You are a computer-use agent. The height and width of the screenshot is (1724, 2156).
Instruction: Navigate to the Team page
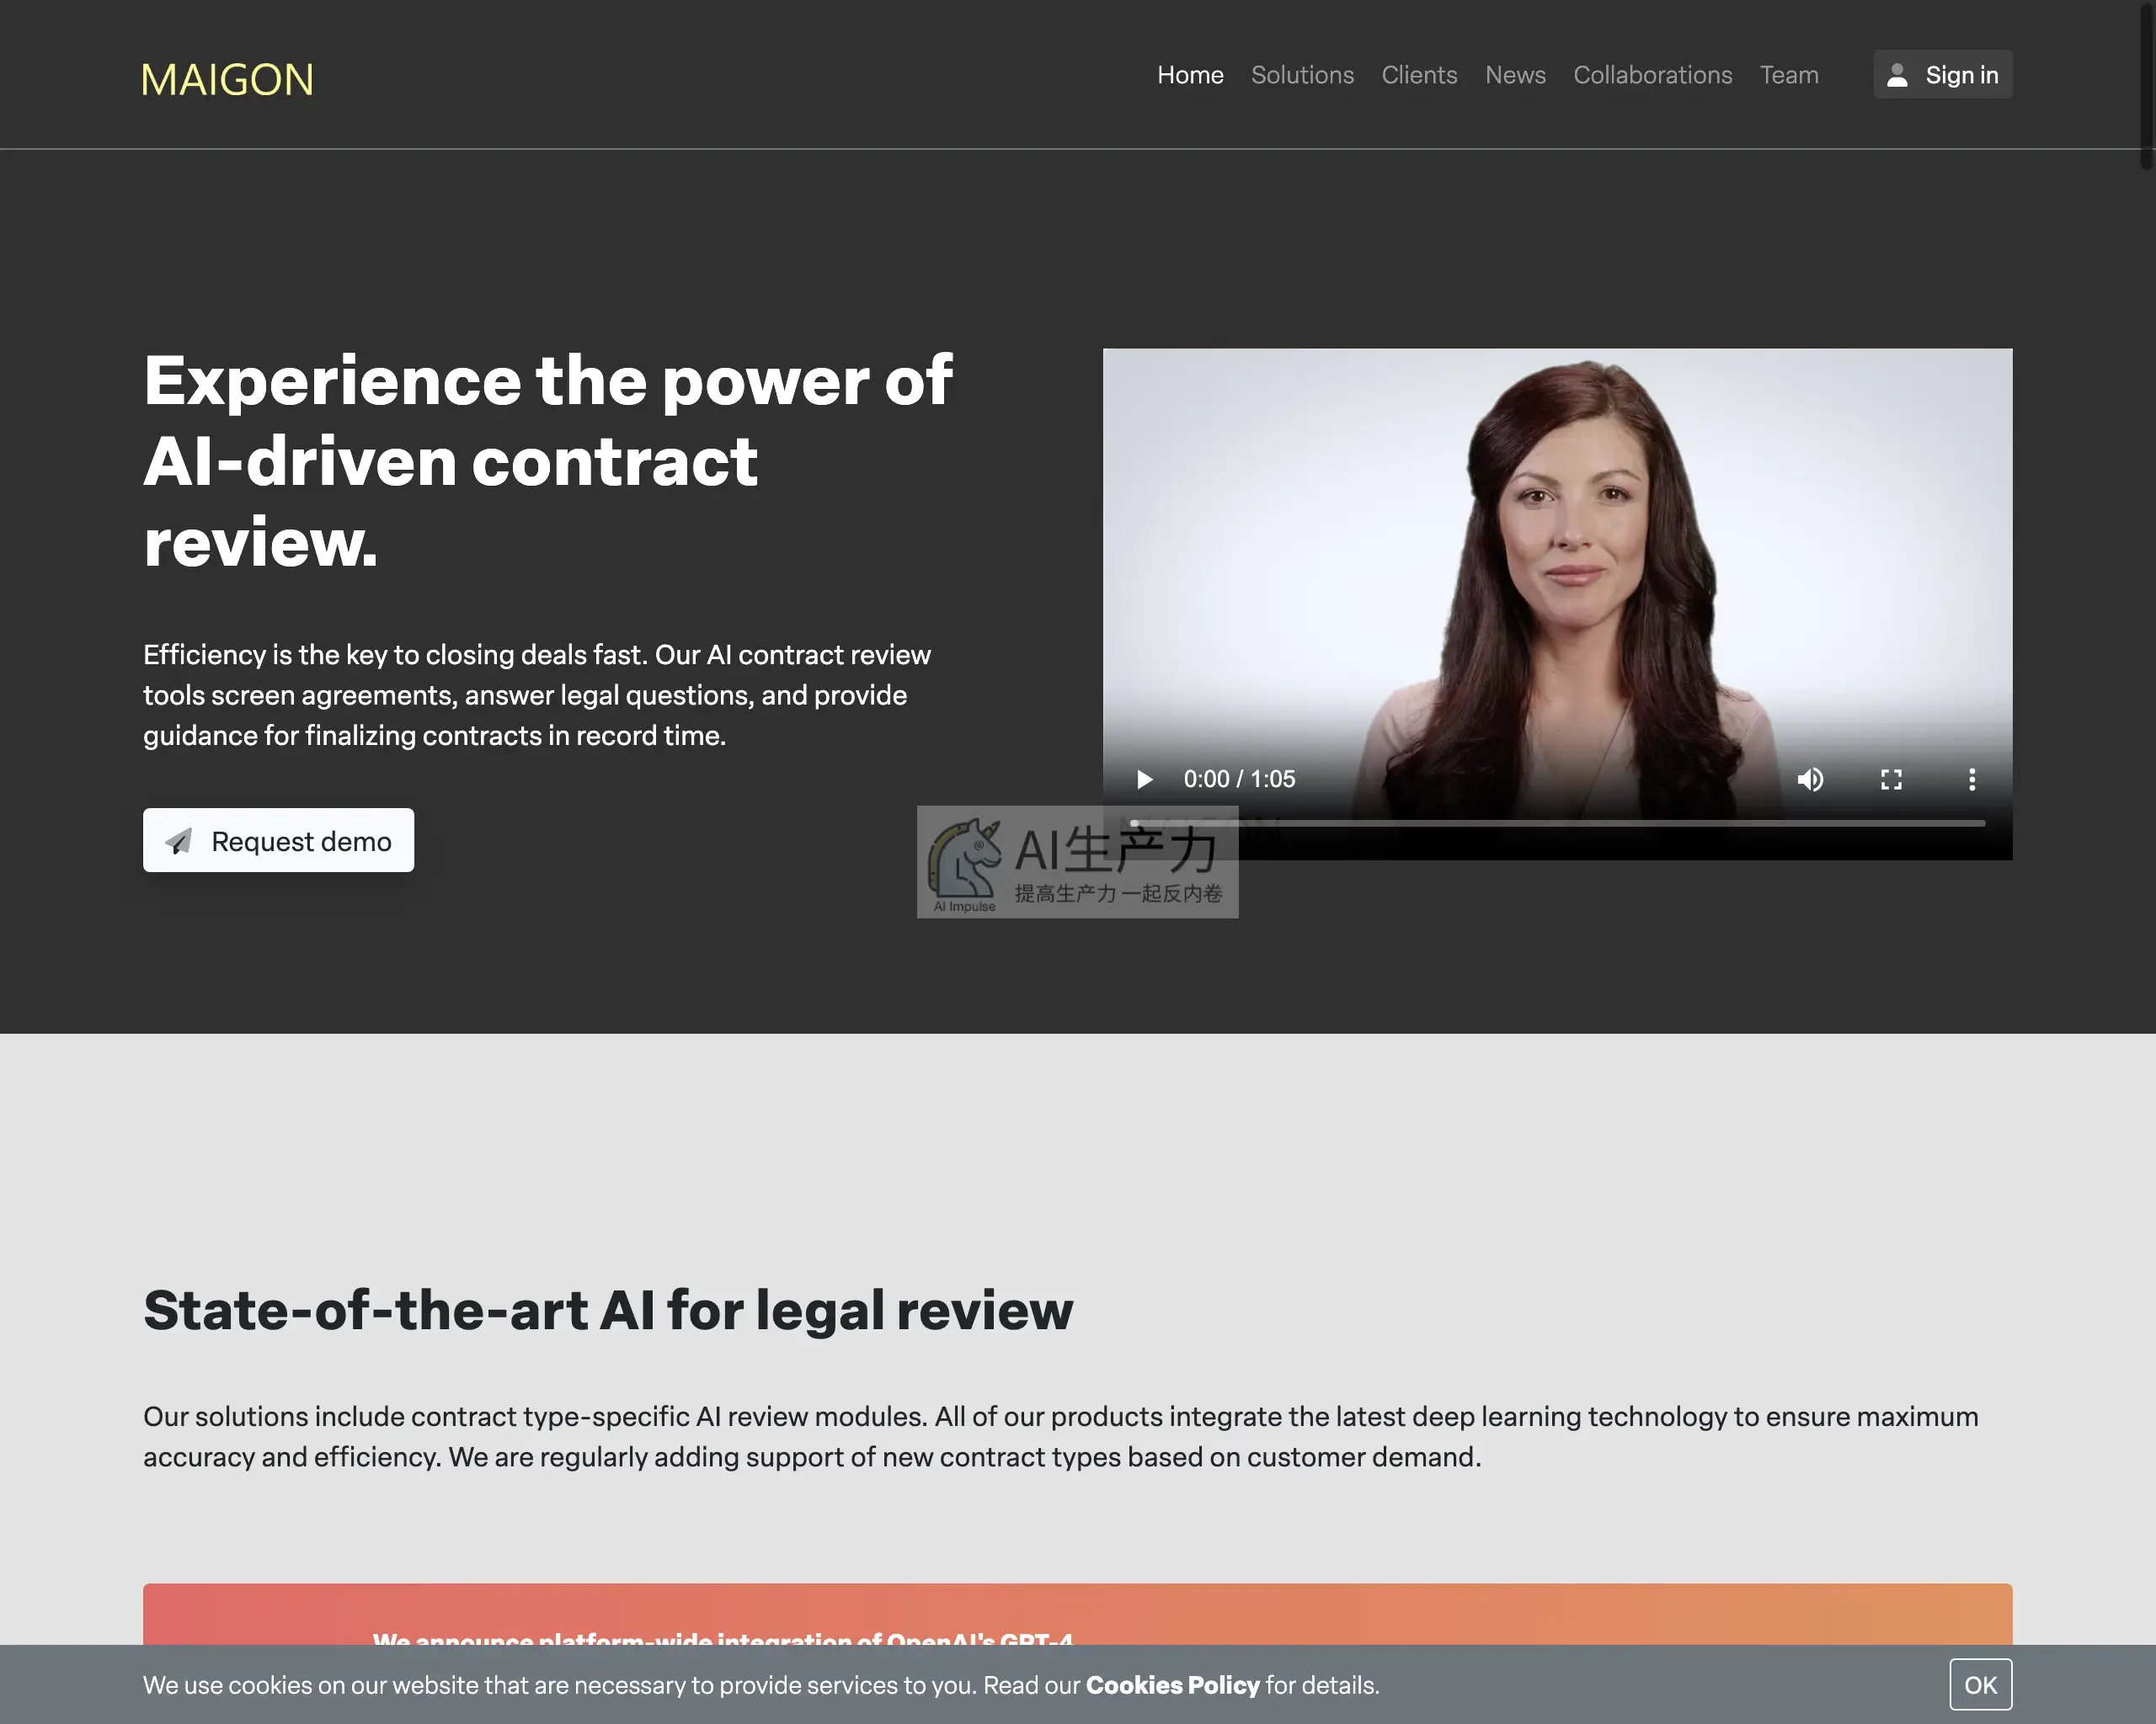[x=1789, y=75]
